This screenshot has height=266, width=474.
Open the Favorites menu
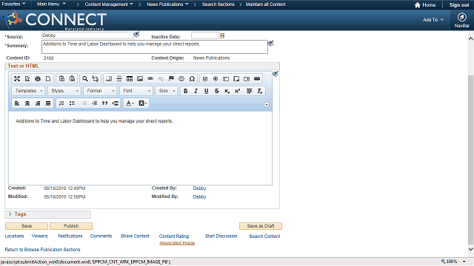pyautogui.click(x=13, y=4)
